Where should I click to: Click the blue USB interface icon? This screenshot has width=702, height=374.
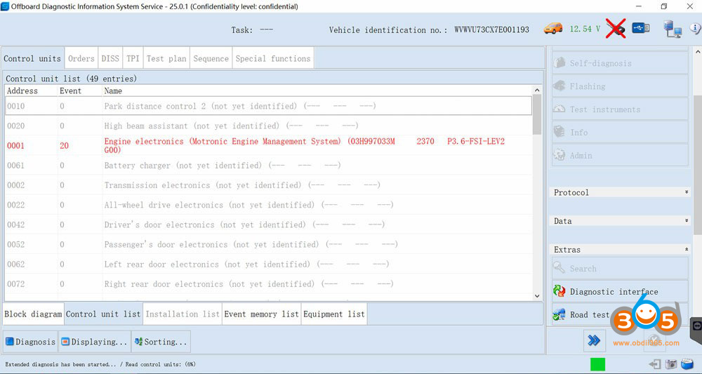(x=641, y=28)
